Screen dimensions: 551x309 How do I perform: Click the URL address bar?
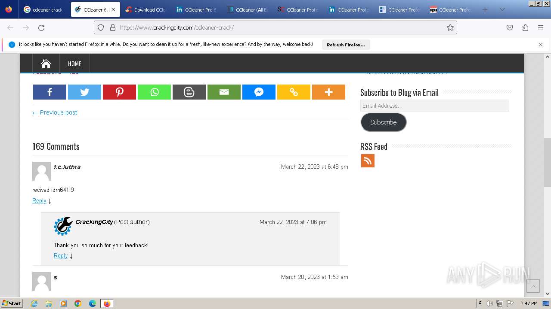coord(275,27)
